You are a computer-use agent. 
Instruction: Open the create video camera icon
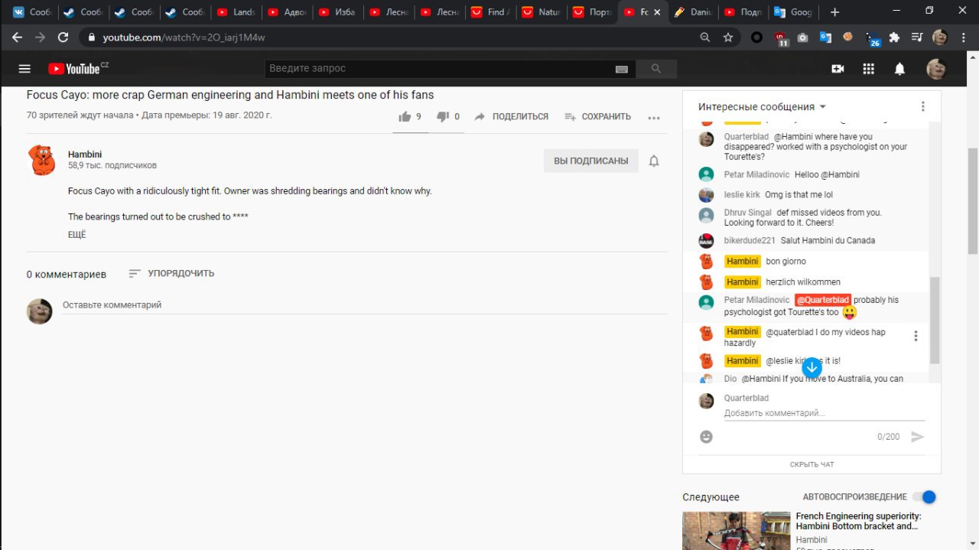click(x=838, y=69)
